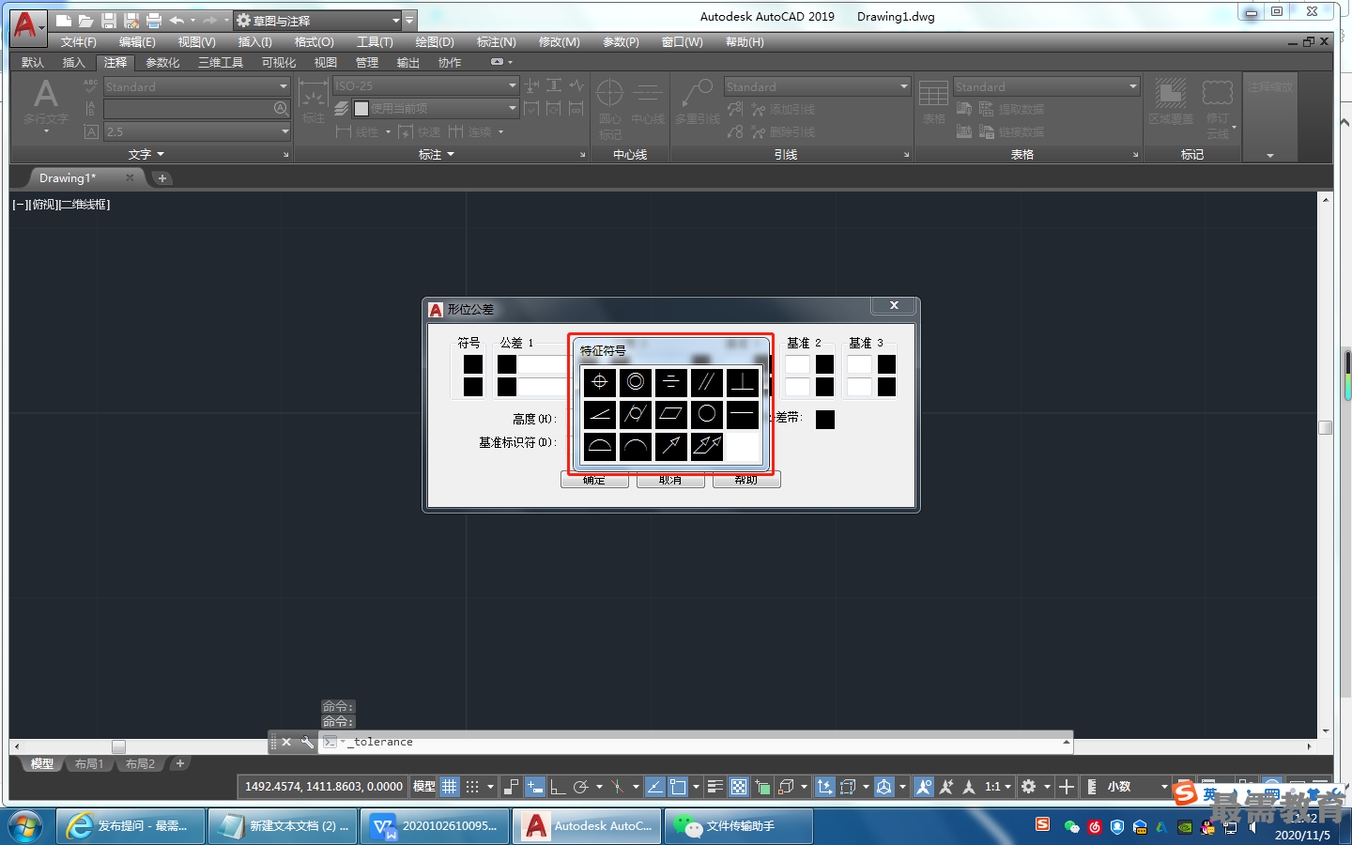Click the New file icon in quick access toolbar
The image size is (1352, 845).
click(x=63, y=20)
